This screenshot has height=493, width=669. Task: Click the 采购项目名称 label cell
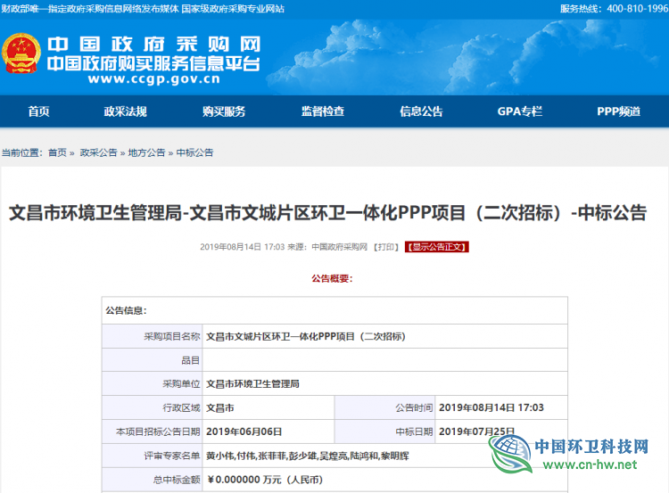(153, 336)
